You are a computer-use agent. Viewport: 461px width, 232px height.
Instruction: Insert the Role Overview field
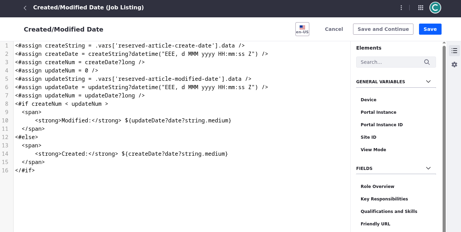(x=377, y=187)
